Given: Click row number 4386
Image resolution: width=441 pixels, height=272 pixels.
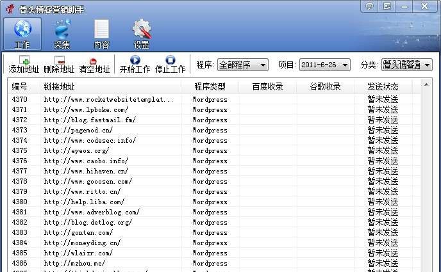Looking at the screenshot, I should tap(19, 263).
